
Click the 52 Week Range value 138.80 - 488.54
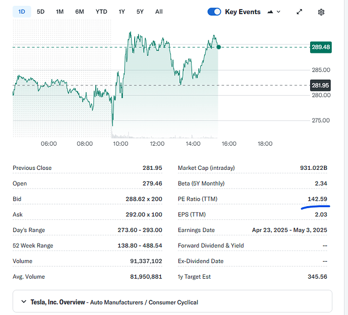140,245
